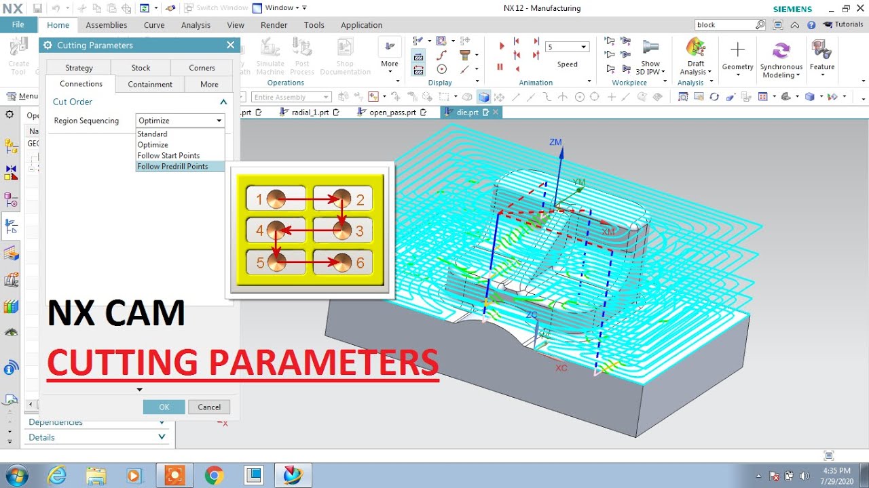Toggle the shaded cube display icon

(483, 97)
